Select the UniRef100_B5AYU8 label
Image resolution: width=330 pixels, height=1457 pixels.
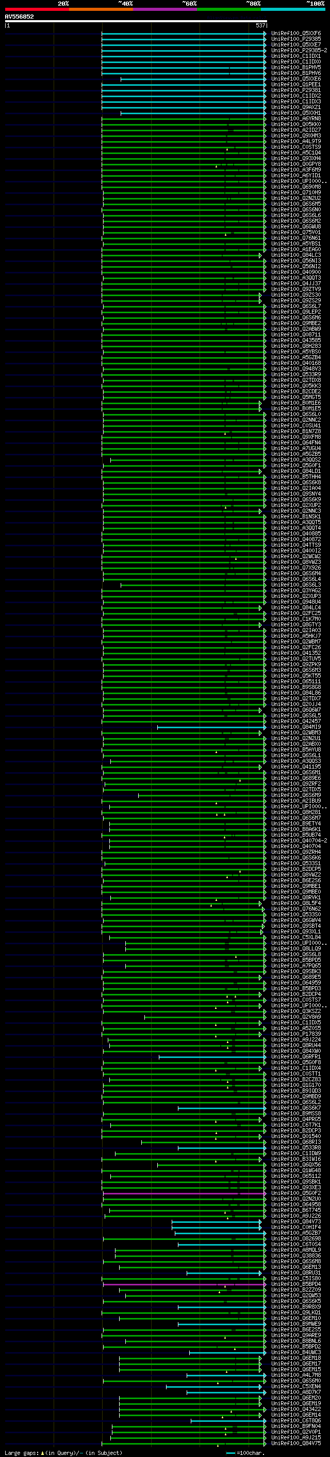pyautogui.click(x=296, y=750)
